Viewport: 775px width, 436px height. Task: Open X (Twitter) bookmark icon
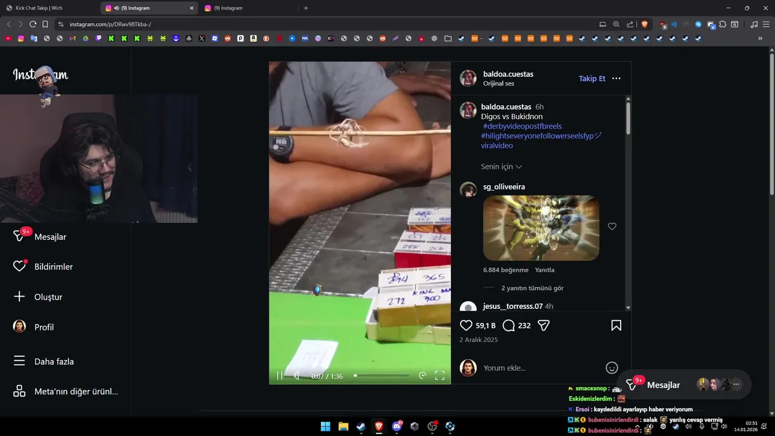(202, 38)
